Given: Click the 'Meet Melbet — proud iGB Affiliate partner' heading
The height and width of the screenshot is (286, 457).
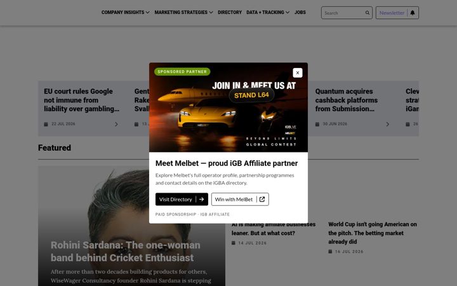Looking at the screenshot, I should click(227, 163).
